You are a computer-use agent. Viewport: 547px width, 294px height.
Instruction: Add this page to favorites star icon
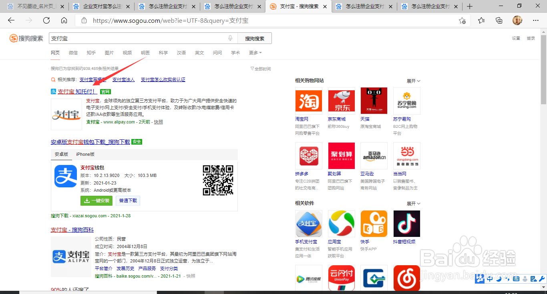tap(462, 21)
